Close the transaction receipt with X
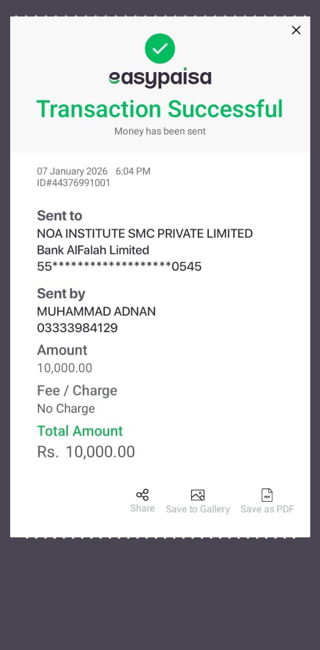This screenshot has width=320, height=650. click(296, 30)
